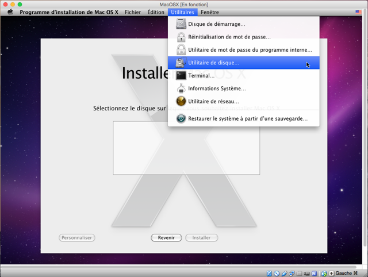Click the VirtualBox network adapters status icon

[x=292, y=273]
